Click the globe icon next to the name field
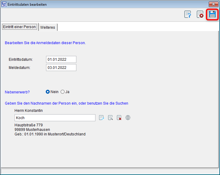 (128, 118)
